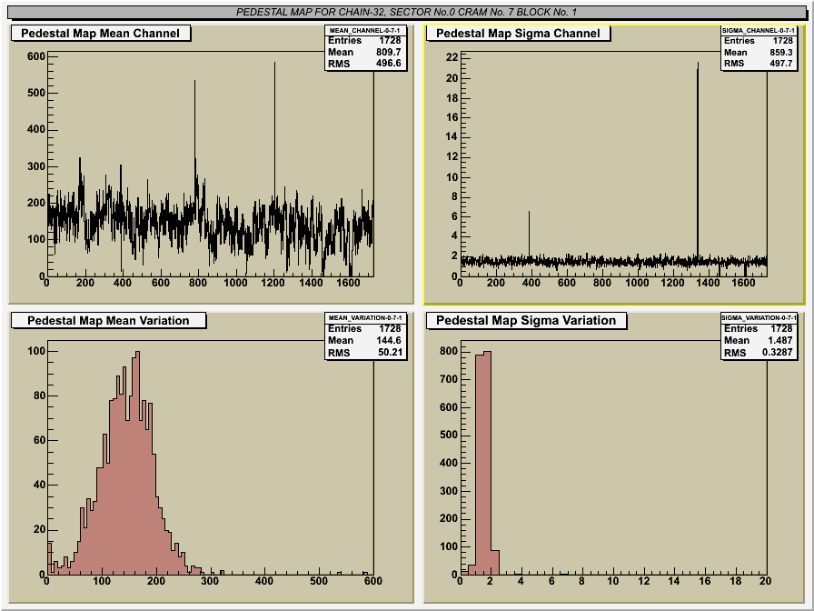Screen dimensions: 814x611
Task: Click RMS 497.7 in Sigma Channel stats
Action: (x=759, y=64)
